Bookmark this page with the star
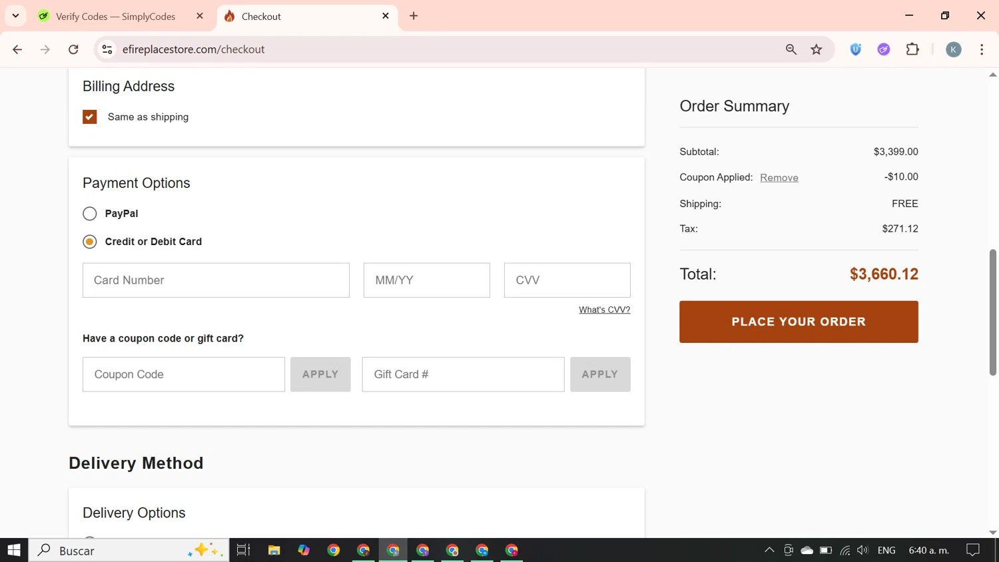The height and width of the screenshot is (562, 999). pyautogui.click(x=817, y=49)
